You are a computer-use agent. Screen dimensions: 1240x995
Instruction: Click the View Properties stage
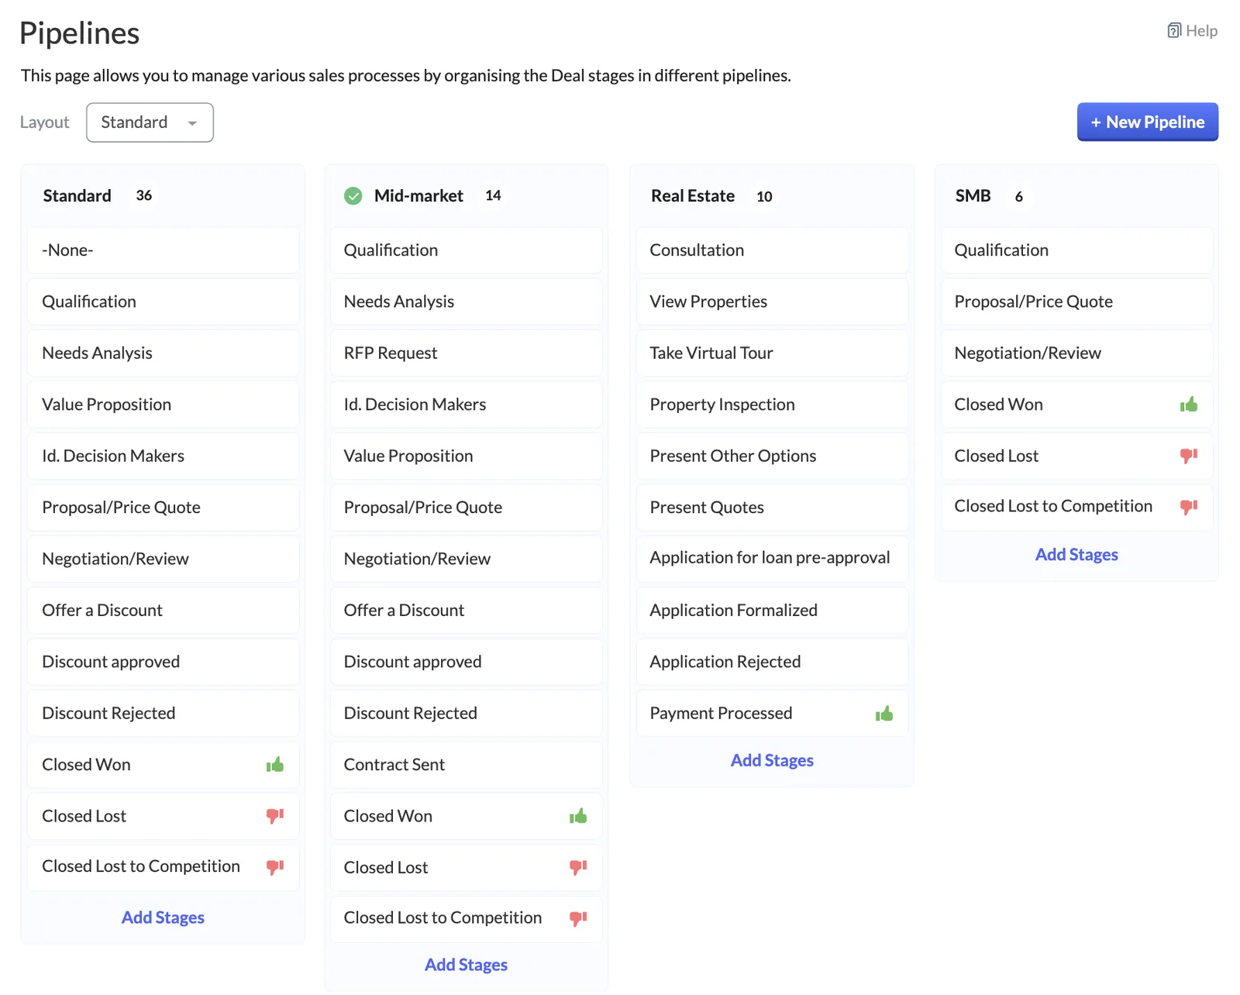pos(772,301)
